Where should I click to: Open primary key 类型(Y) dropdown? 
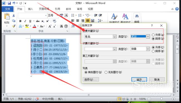point(148,37)
